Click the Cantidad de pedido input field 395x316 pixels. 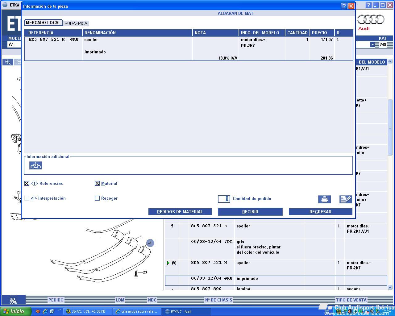(224, 199)
